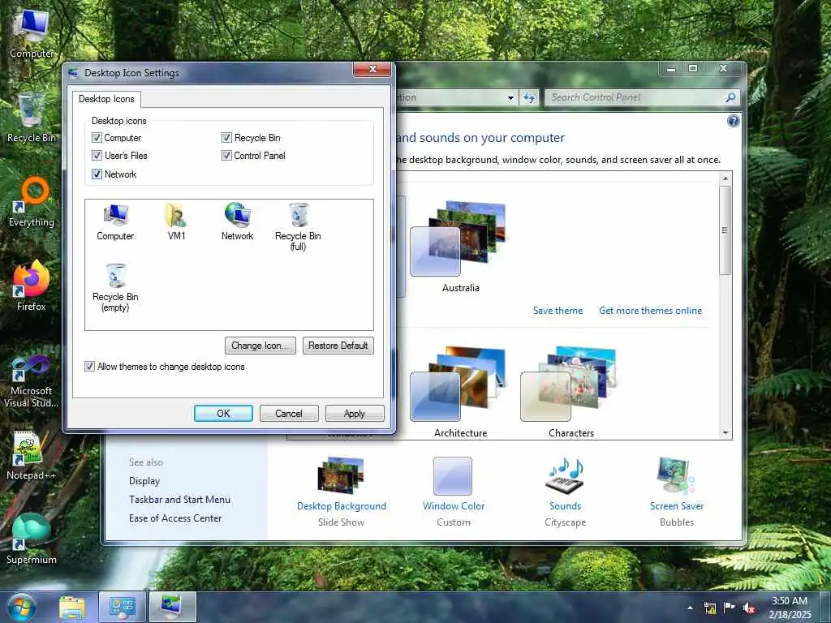Uncheck the Network checkbox
This screenshot has width=831, height=623.
point(97,174)
